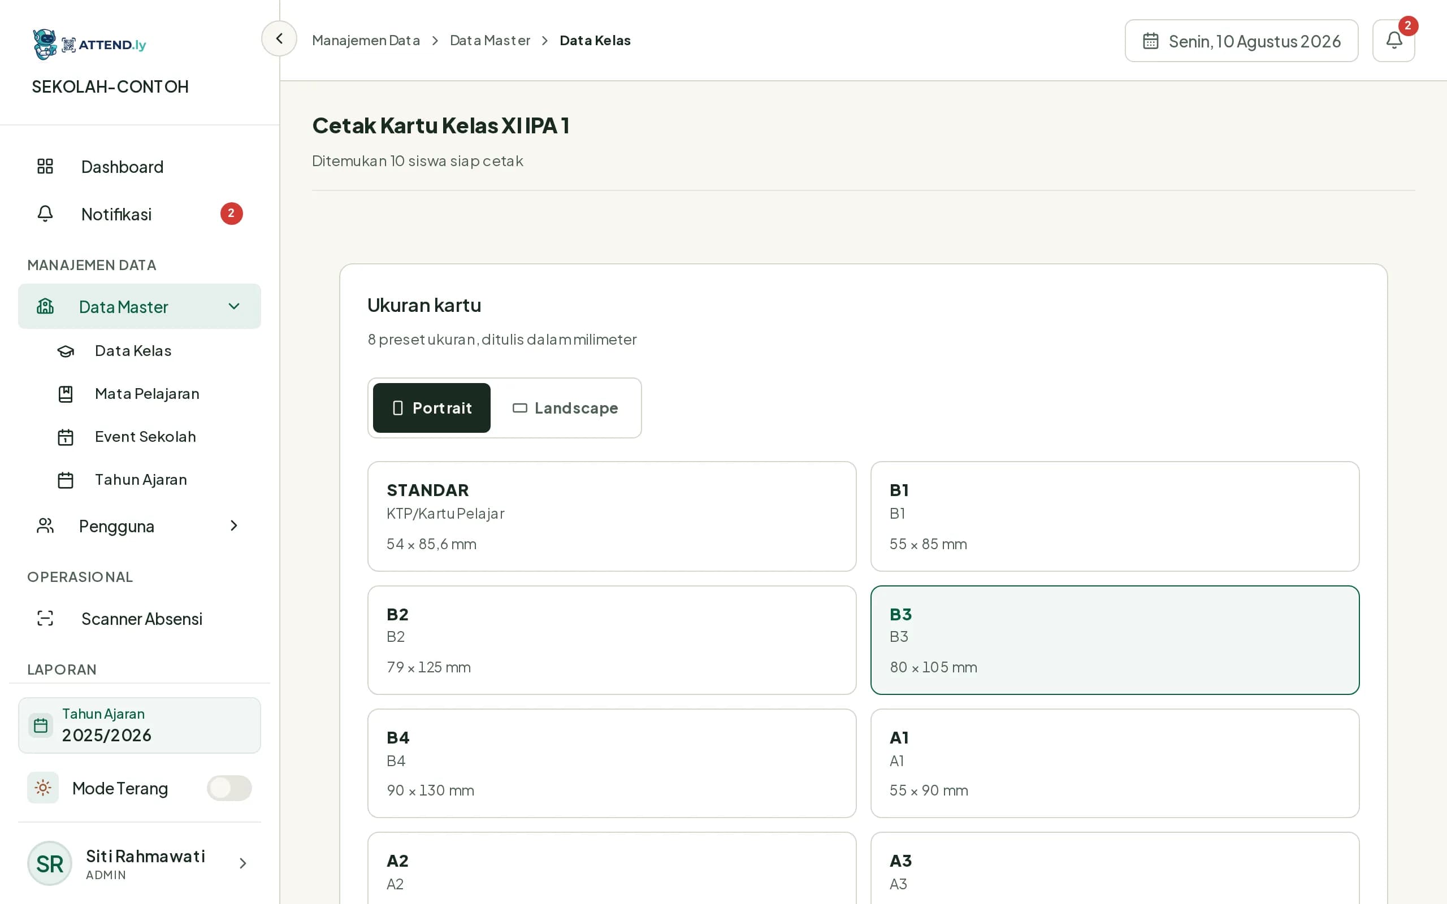Collapse the sidebar with the arrow button
Image resolution: width=1447 pixels, height=904 pixels.
pos(279,39)
